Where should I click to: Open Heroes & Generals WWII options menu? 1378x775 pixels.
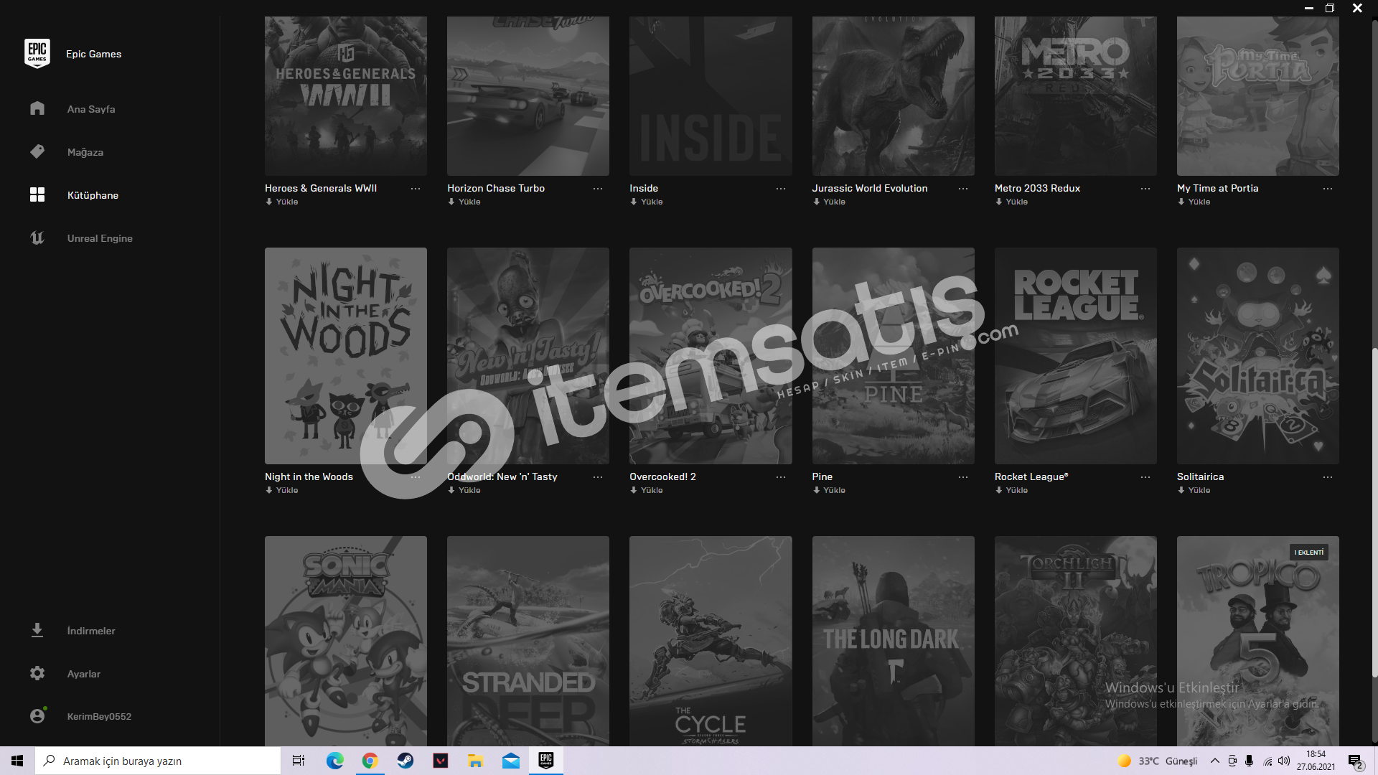pos(416,189)
